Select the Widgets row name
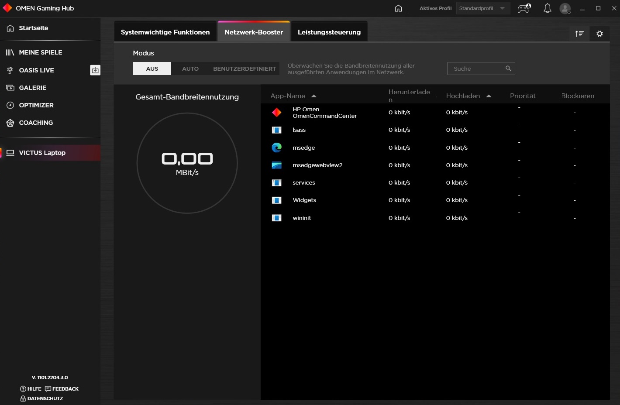 tap(304, 200)
